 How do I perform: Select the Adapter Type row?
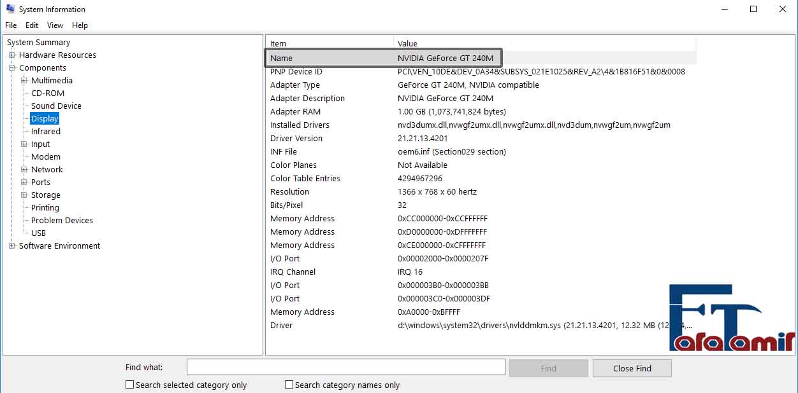481,85
